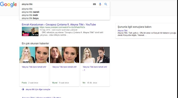The height and width of the screenshot is (98, 178).
Task: Click the blue search magnifier icon
Action: pyautogui.click(x=106, y=4)
